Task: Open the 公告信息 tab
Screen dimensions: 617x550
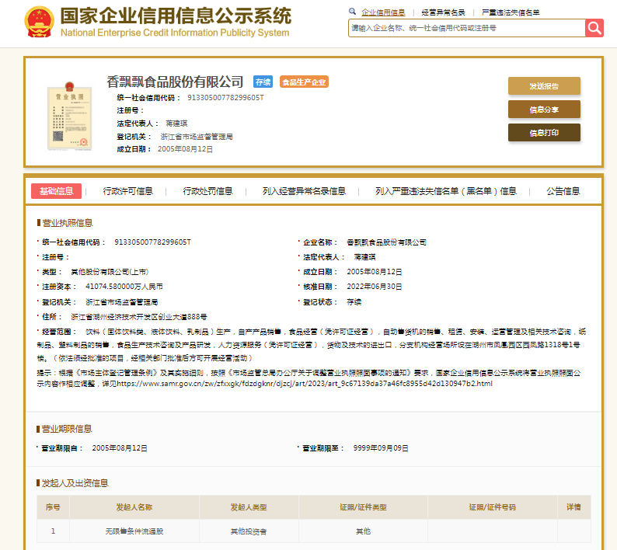Action: coord(563,191)
